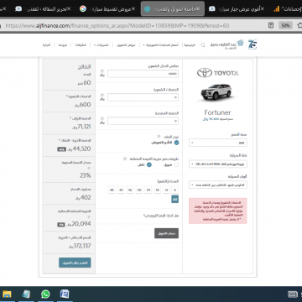Open WhatsApp from the taskbar
The width and height of the screenshot is (302, 302).
[x=45, y=294]
